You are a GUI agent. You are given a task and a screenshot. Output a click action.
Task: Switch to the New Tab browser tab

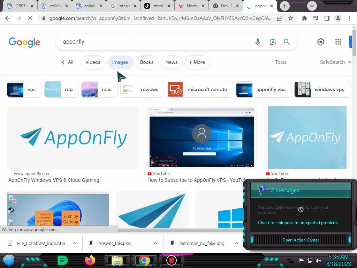(226, 6)
